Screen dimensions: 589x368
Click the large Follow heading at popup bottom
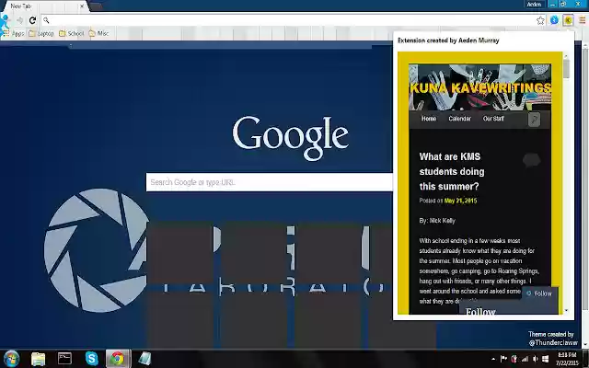480,311
